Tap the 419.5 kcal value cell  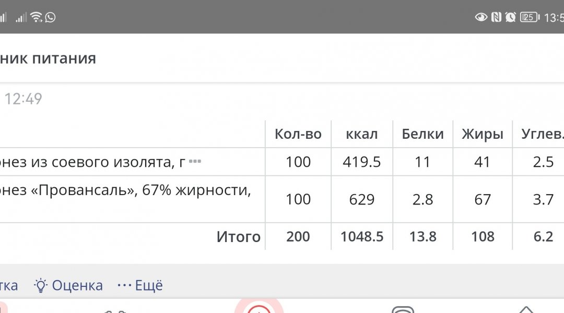(x=361, y=162)
